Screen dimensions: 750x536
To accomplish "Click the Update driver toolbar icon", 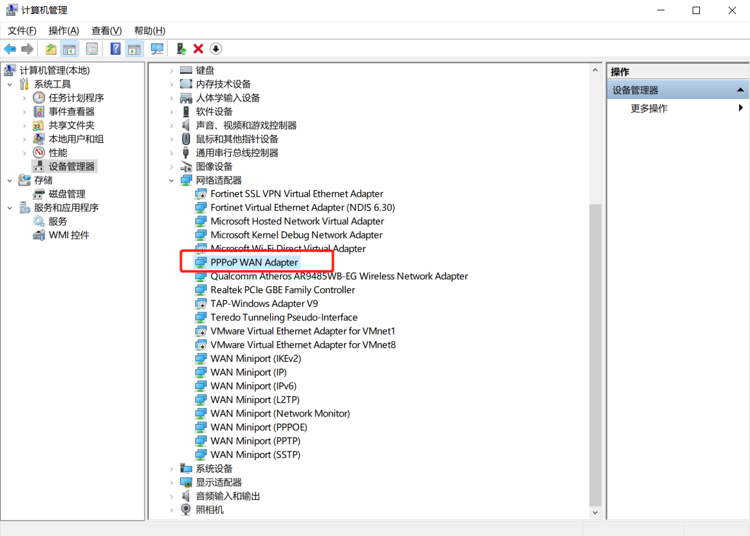I will (181, 49).
